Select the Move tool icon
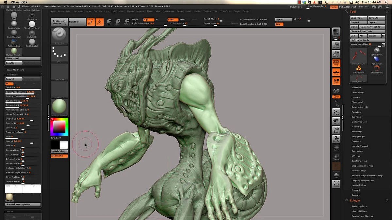Screen dimensions: 392x220 (x=109, y=22)
